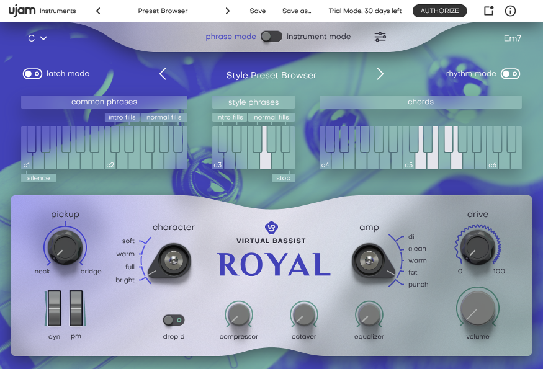543x369 pixels.
Task: Click the c2 key on keyboard
Action: point(110,161)
